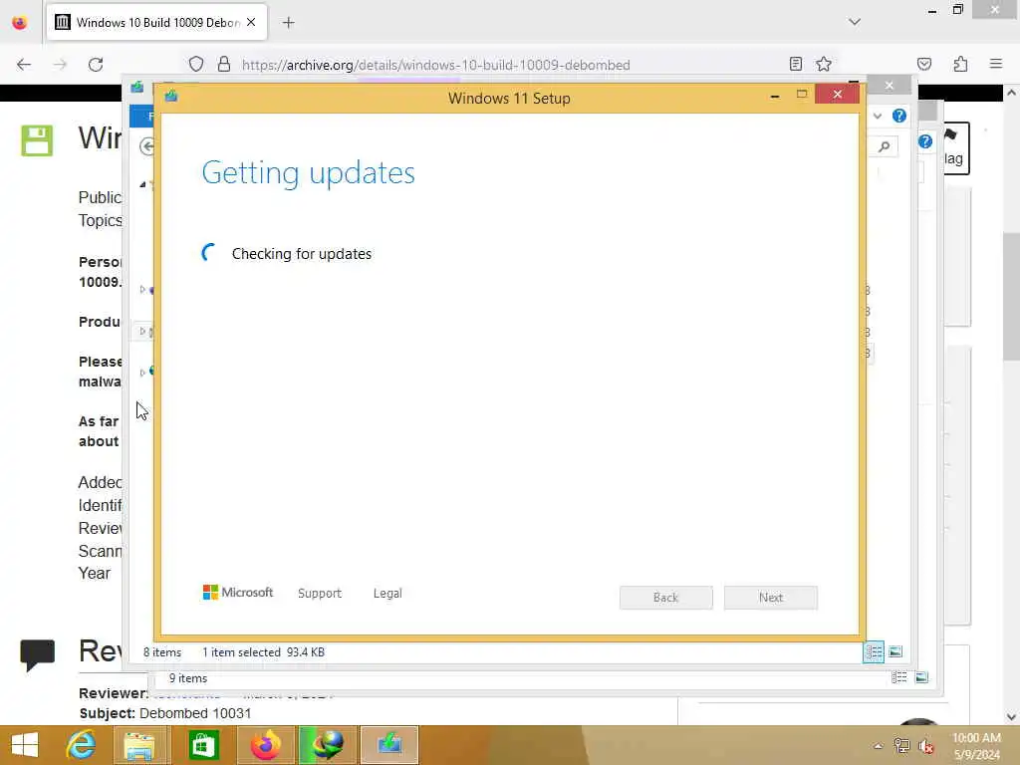Click '9 items' status in rear Explorer
This screenshot has width=1020, height=765.
[188, 677]
